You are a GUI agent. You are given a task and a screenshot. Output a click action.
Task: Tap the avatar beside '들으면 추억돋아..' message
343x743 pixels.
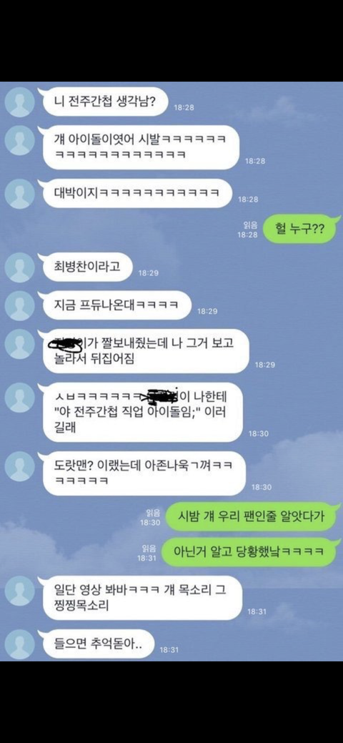[19, 644]
